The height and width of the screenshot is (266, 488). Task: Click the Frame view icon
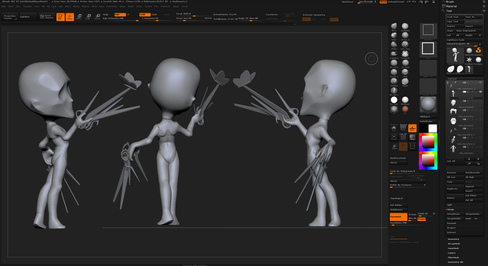click(x=394, y=137)
